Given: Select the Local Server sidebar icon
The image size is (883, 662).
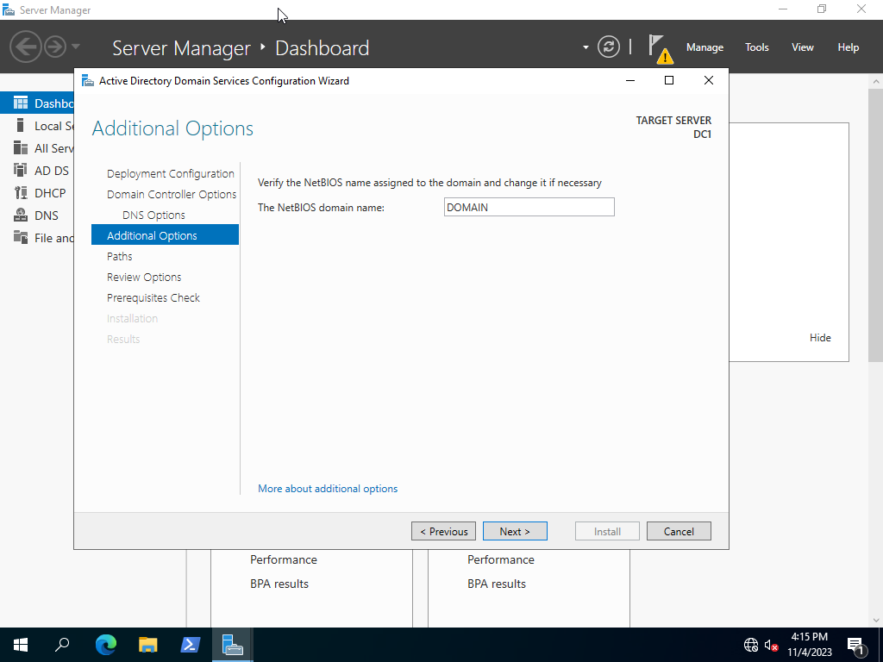Looking at the screenshot, I should [21, 126].
